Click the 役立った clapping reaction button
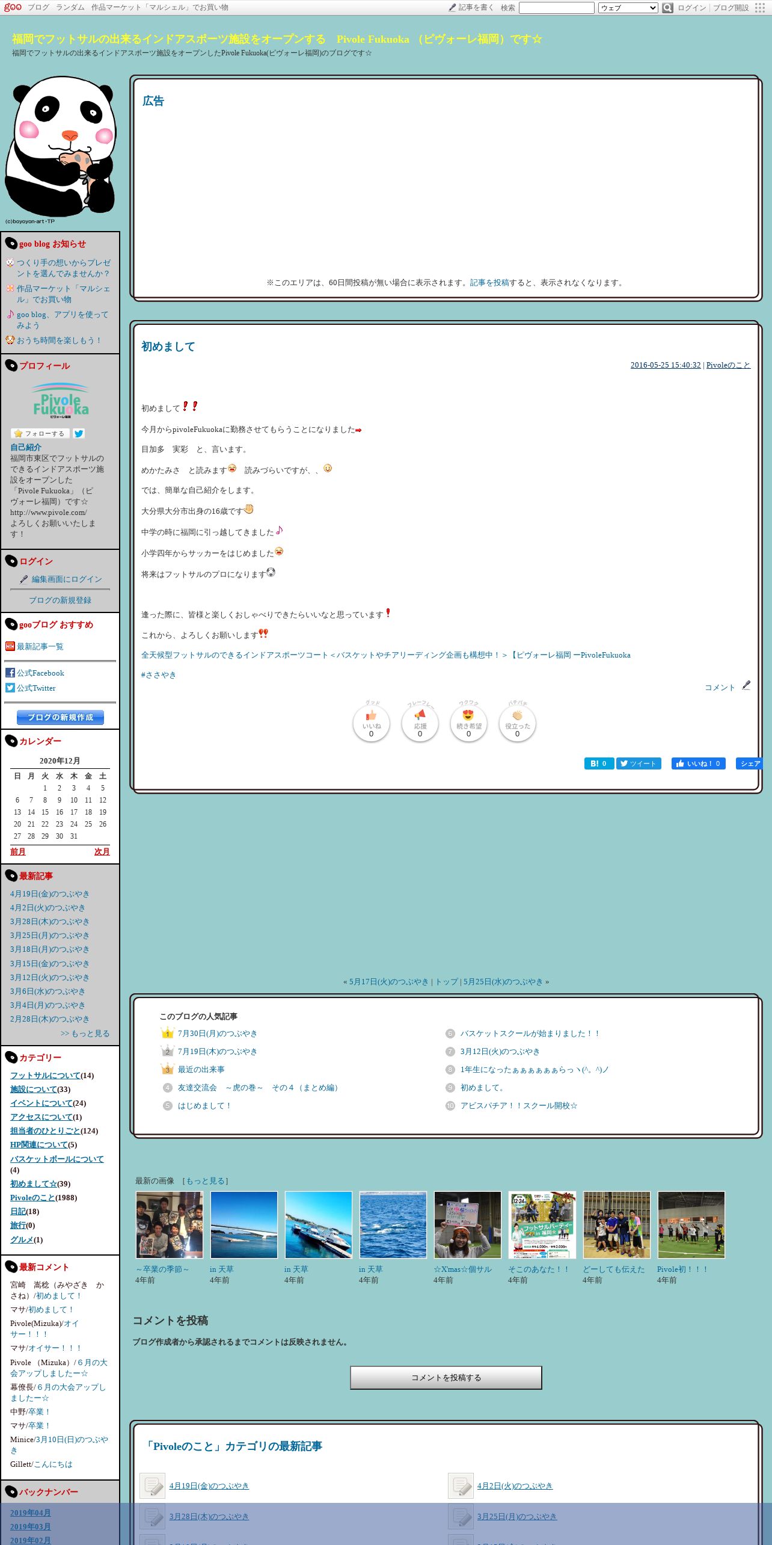772x1545 pixels. [517, 724]
